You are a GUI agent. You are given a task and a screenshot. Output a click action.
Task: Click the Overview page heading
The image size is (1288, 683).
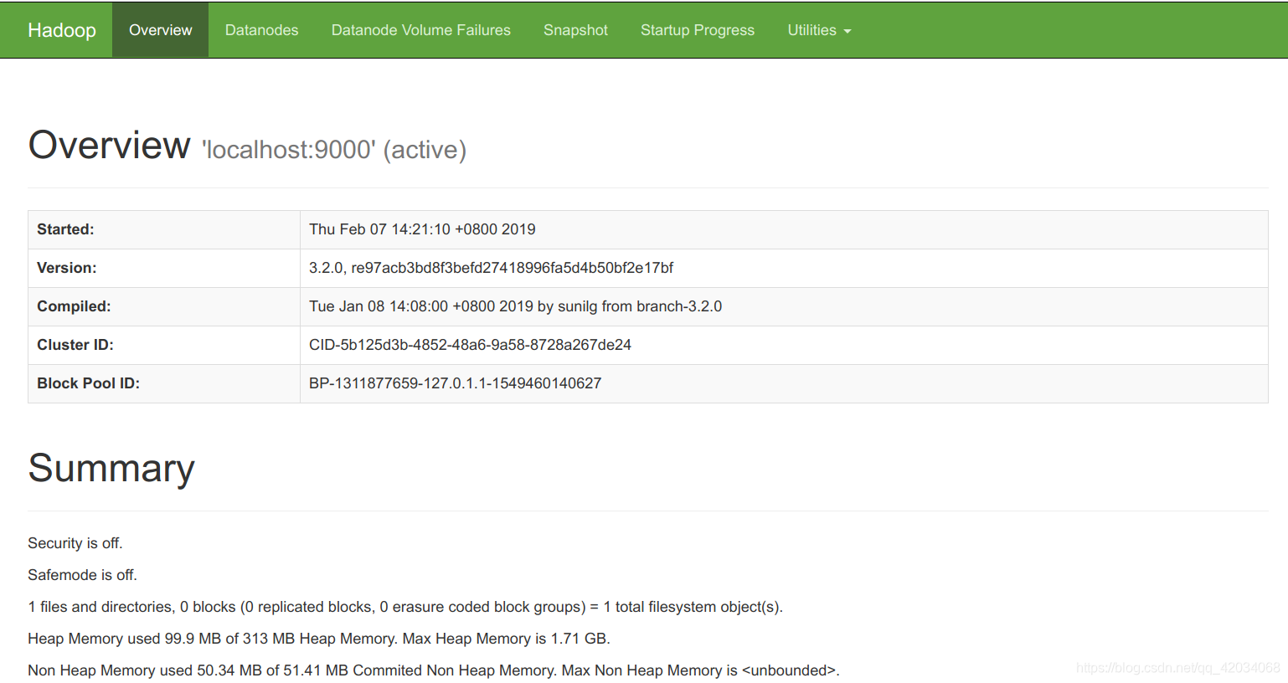[x=109, y=145]
